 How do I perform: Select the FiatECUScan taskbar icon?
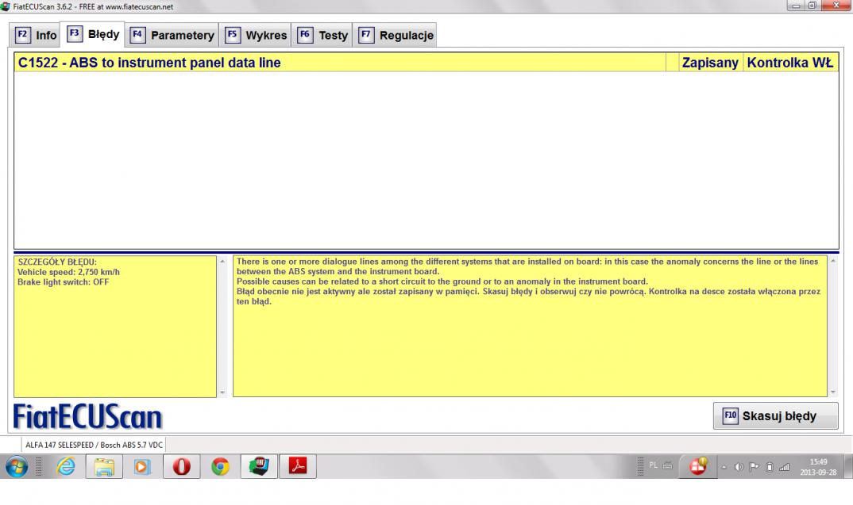259,466
